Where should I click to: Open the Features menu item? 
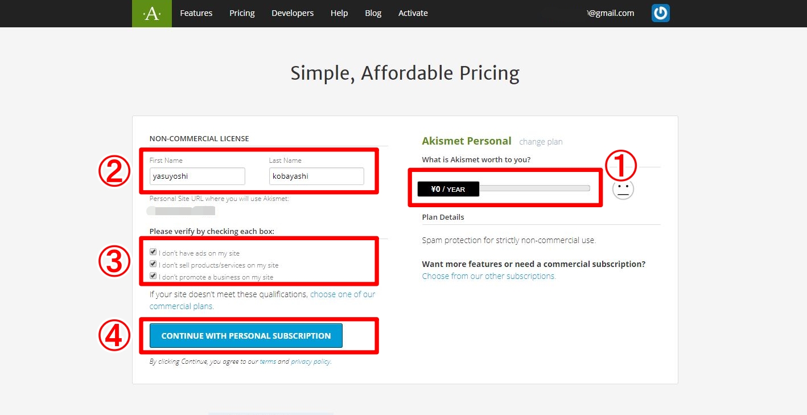pos(196,13)
